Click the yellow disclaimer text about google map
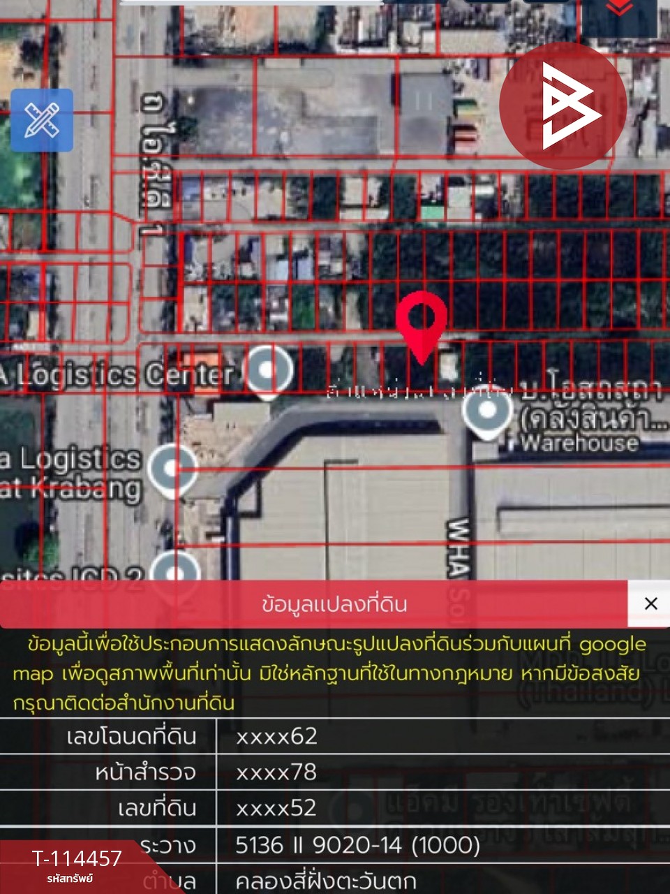Viewport: 670px width, 894px height. point(329,673)
